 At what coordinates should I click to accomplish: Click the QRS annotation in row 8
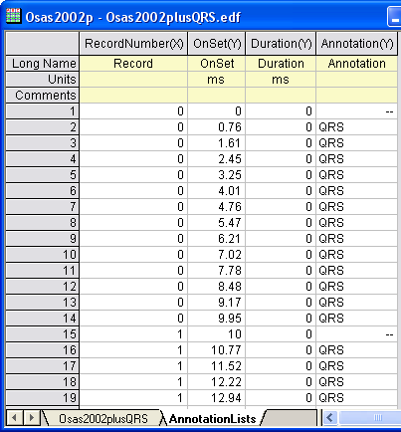(x=356, y=223)
